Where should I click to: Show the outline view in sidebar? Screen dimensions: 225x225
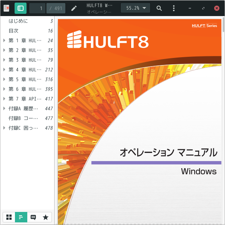pyautogui.click(x=21, y=217)
